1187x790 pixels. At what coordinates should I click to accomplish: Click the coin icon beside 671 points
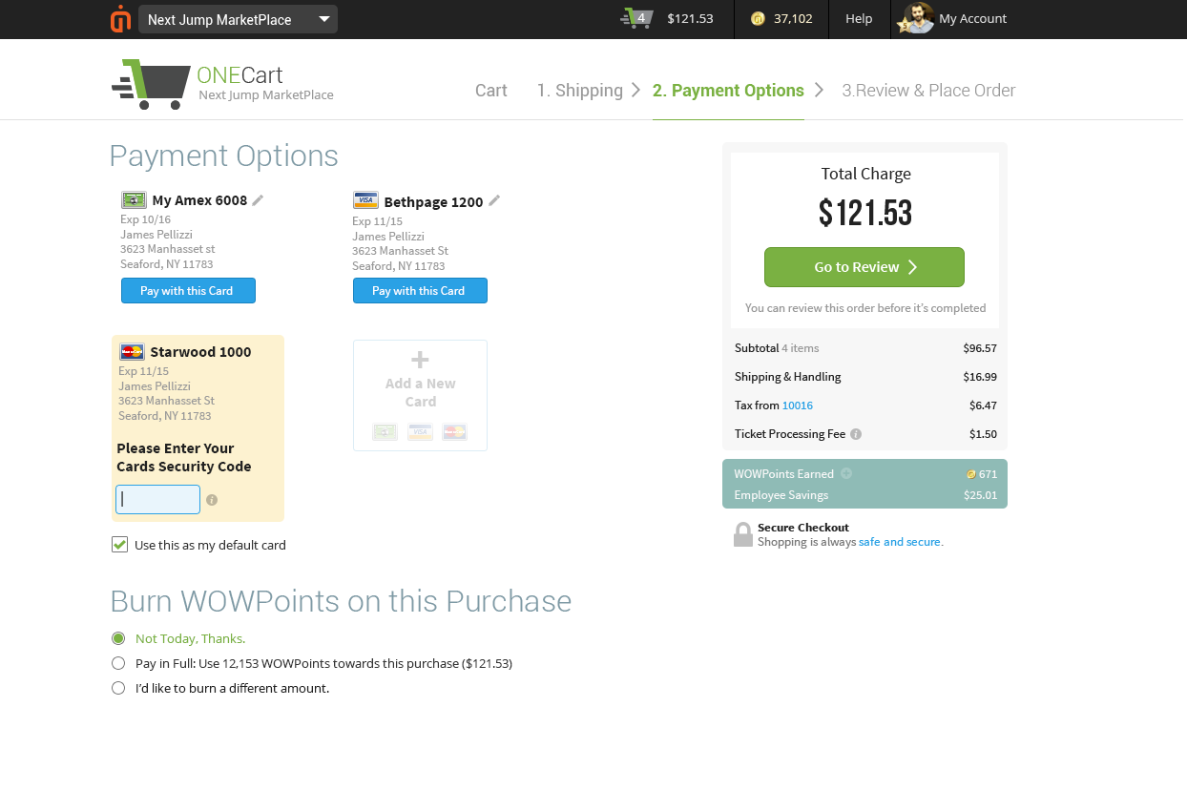971,474
